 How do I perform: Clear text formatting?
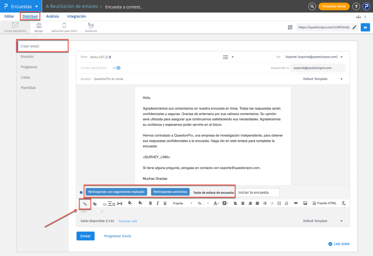[x=343, y=203]
